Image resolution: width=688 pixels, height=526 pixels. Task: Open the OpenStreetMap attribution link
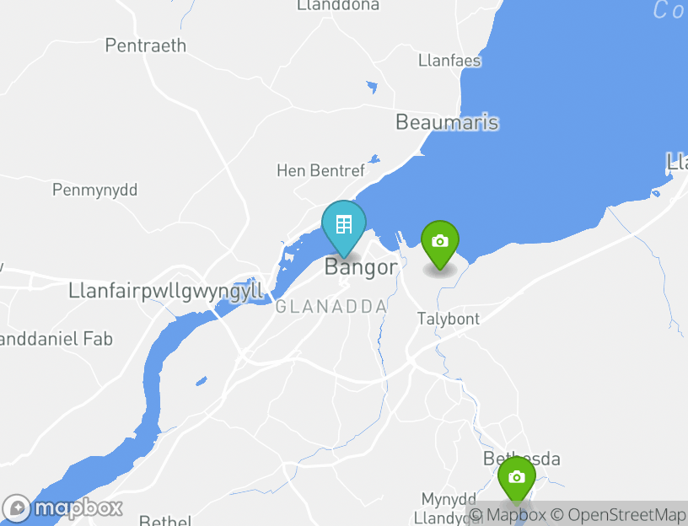pyautogui.click(x=618, y=514)
